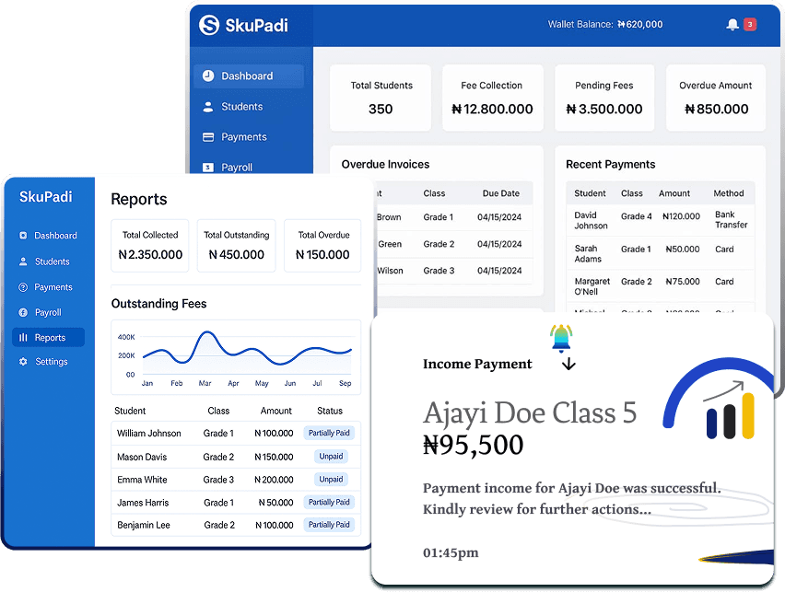Click the Ajayi Doe Class 5 heading
Image resolution: width=785 pixels, height=592 pixels.
[530, 412]
